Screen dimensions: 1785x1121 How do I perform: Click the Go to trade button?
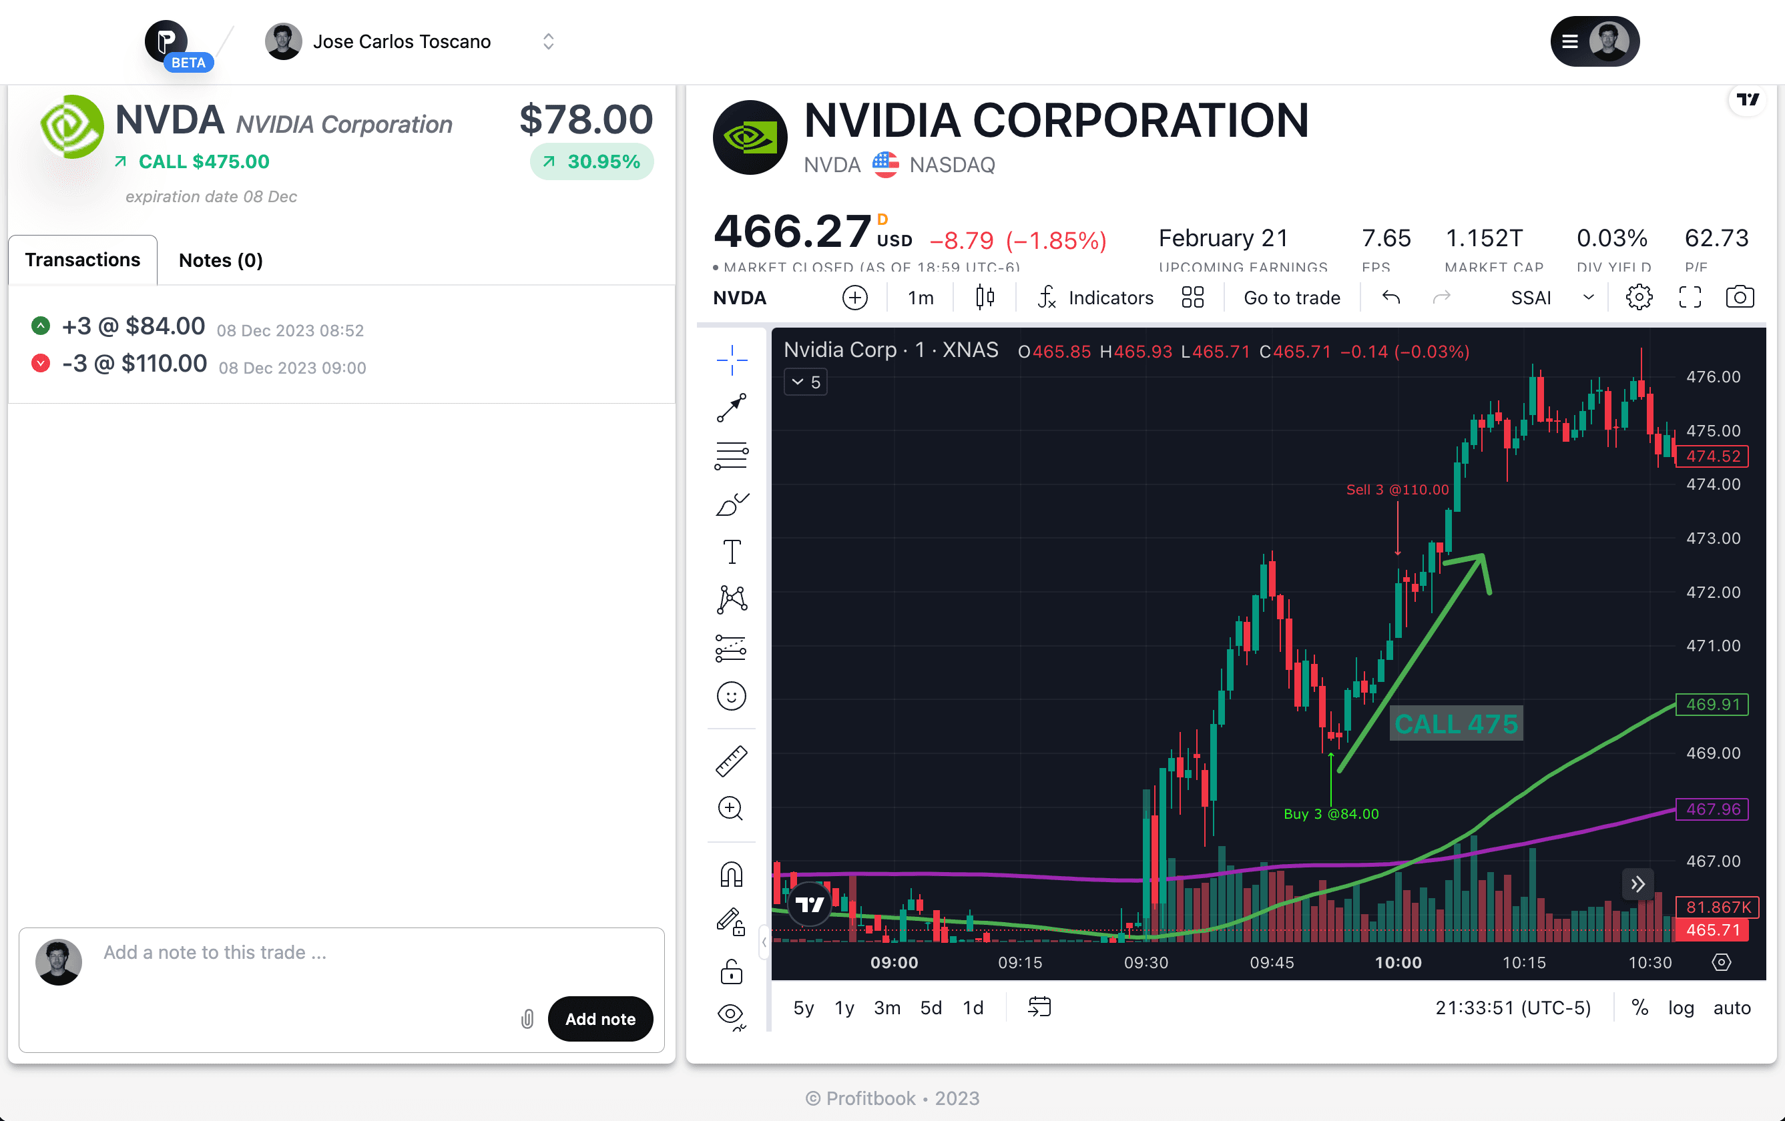[1291, 297]
